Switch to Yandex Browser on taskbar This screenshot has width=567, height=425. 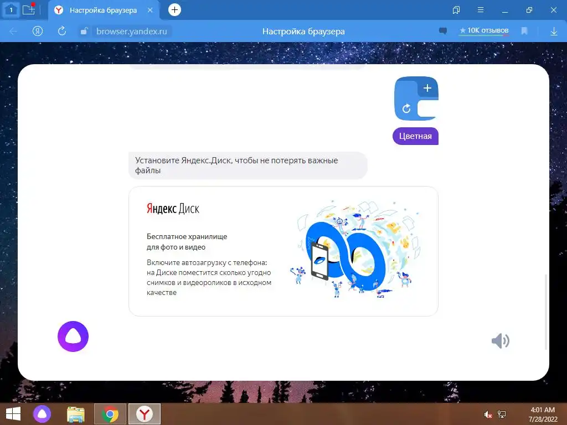click(145, 414)
